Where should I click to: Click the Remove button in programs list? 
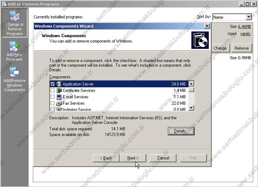242,48
